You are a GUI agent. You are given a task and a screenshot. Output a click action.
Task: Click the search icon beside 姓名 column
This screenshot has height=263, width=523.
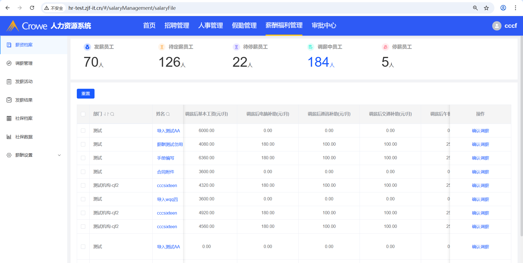tap(168, 114)
